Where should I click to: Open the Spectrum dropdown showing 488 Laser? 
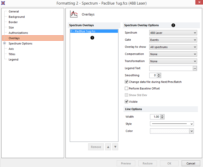coord(173,33)
